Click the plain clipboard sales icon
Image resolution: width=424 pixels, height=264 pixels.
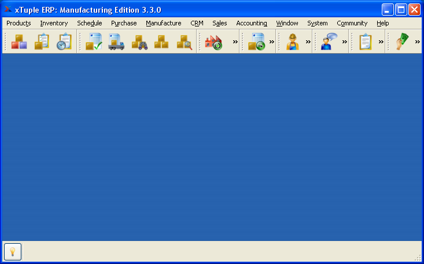pyautogui.click(x=366, y=42)
